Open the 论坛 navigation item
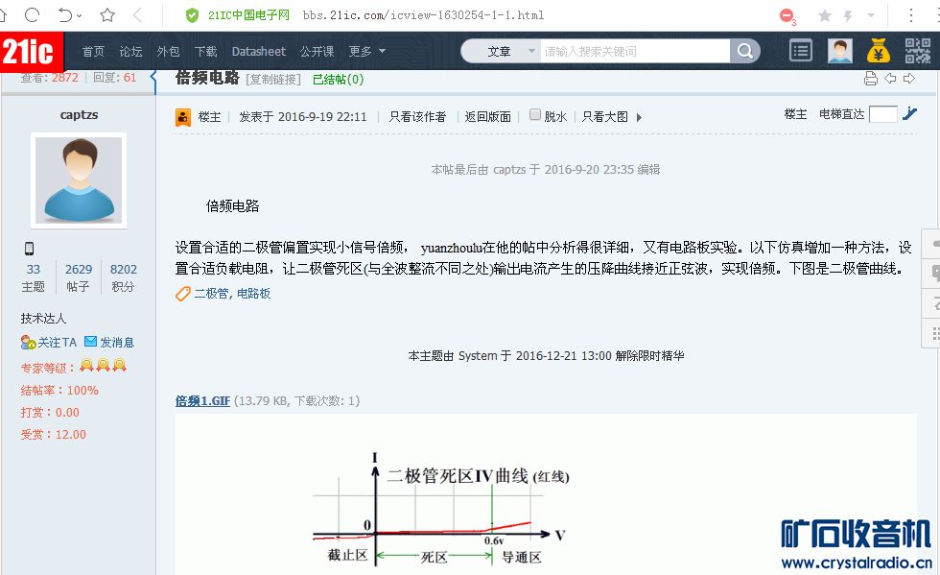Viewport: 940px width, 575px height. pyautogui.click(x=130, y=52)
